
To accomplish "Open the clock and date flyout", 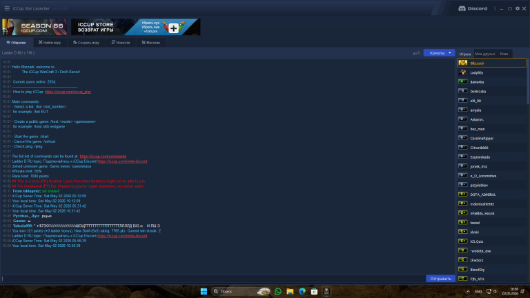I will point(510,291).
